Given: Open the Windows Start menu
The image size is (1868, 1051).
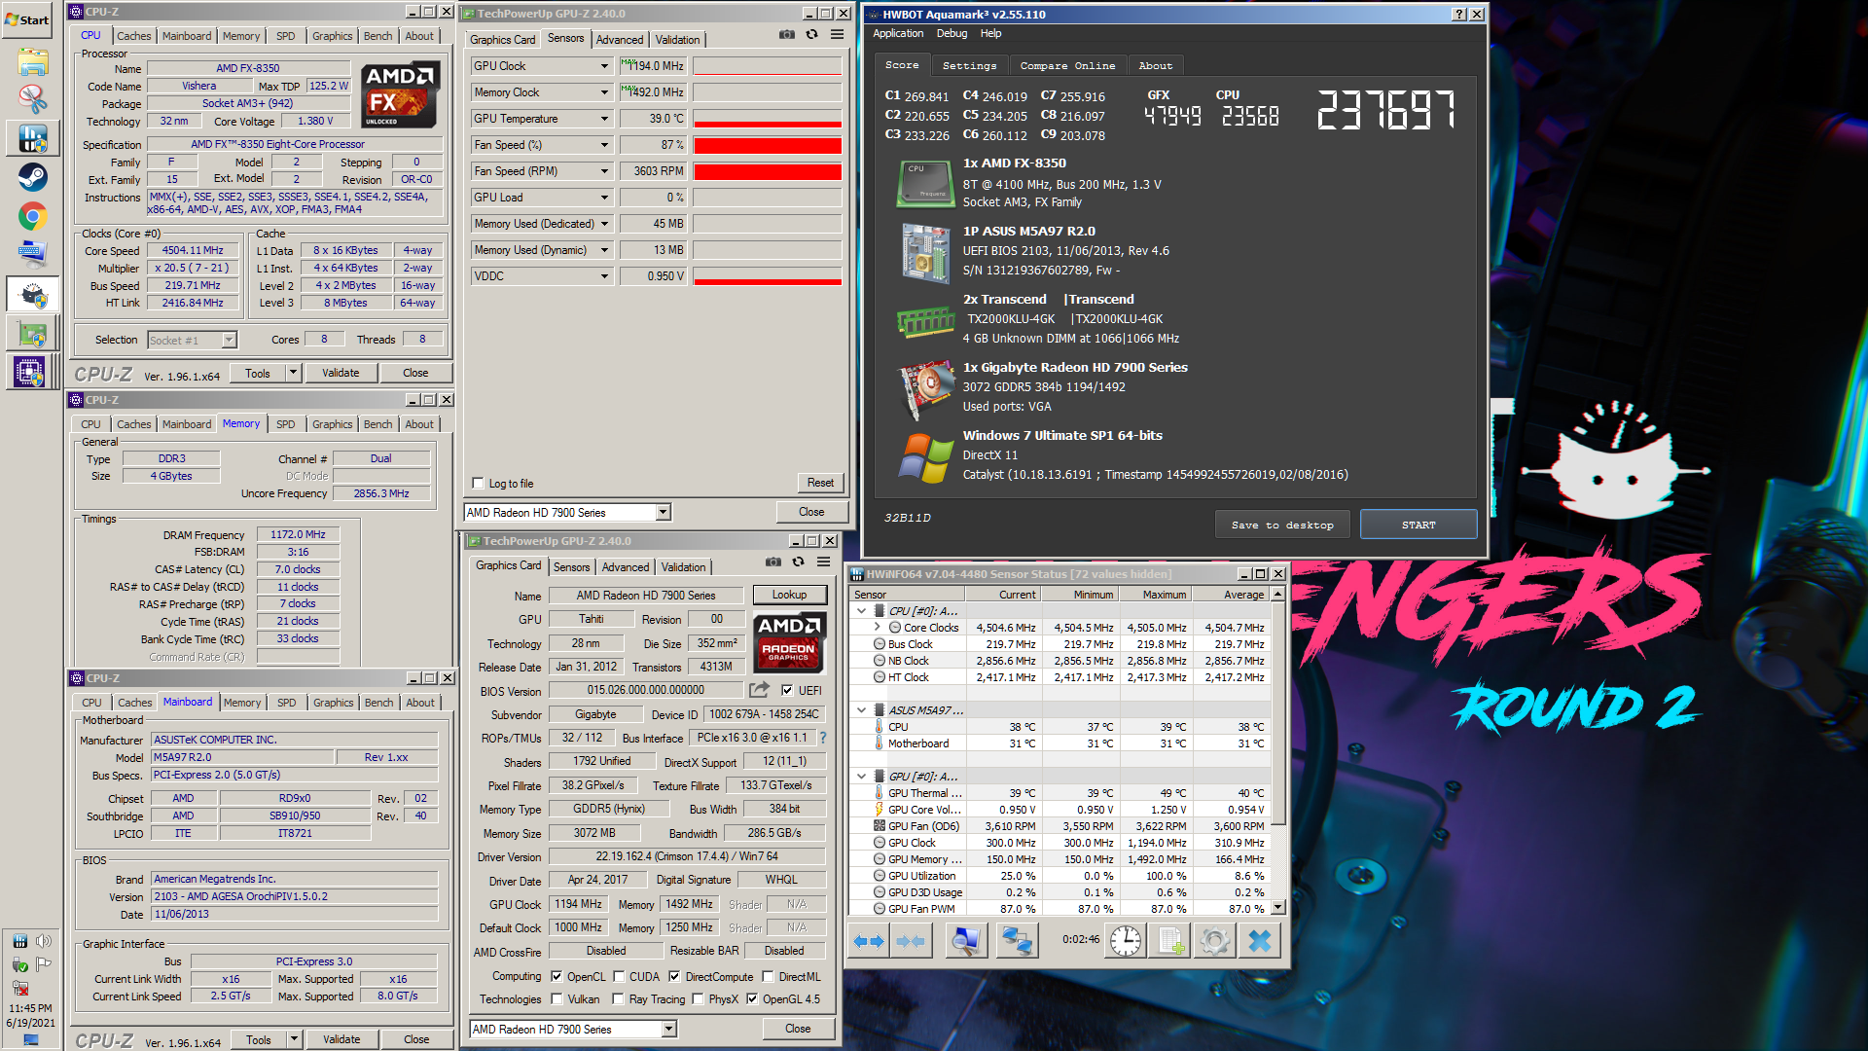Looking at the screenshot, I should 27,19.
